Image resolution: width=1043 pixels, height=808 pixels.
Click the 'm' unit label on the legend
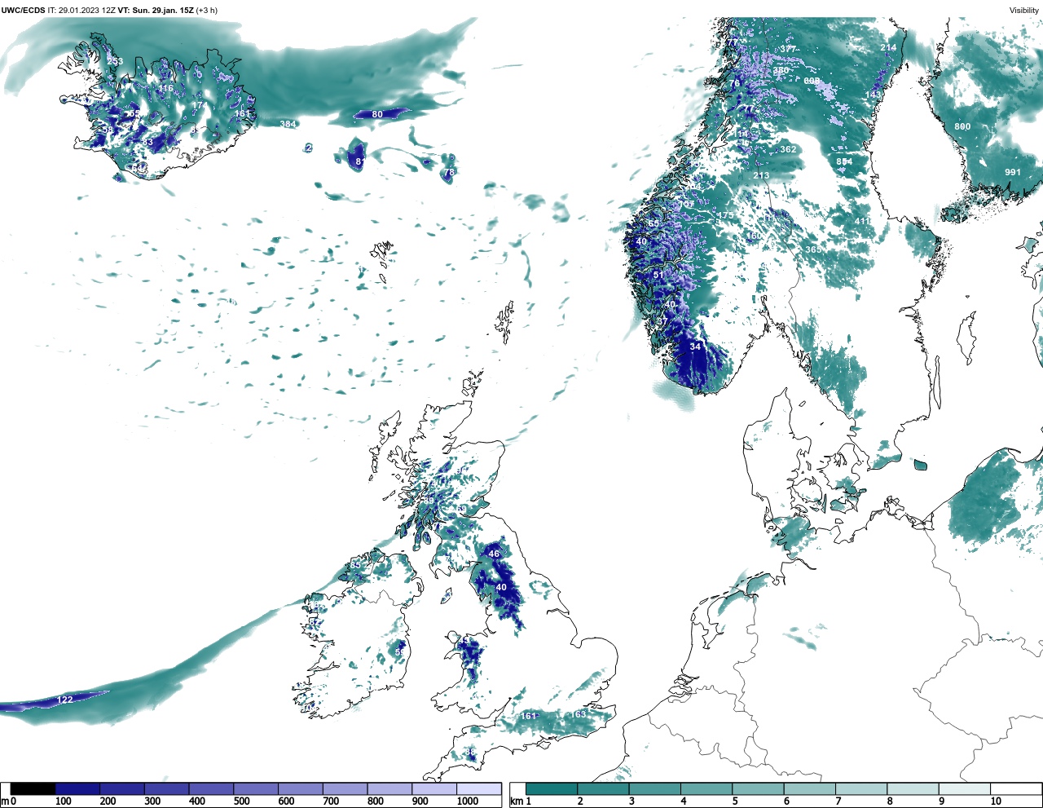tap(5, 801)
